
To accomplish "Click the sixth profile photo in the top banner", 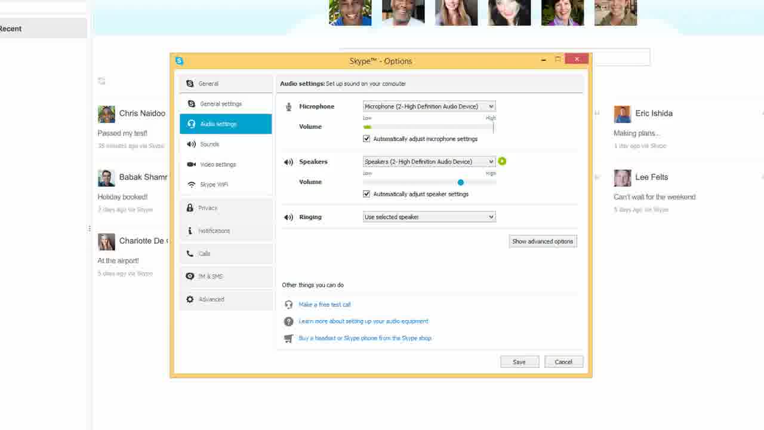I will pos(616,13).
